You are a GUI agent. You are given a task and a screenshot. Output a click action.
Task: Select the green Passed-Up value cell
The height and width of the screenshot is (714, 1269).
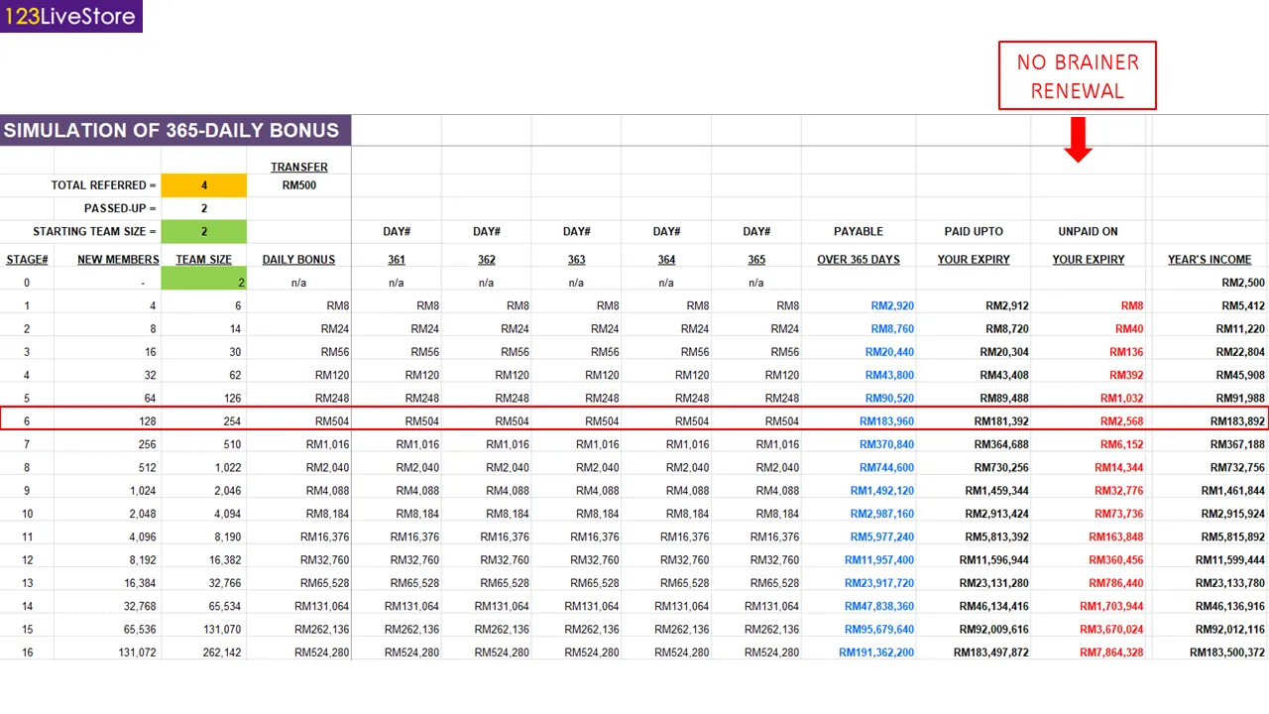click(x=203, y=208)
